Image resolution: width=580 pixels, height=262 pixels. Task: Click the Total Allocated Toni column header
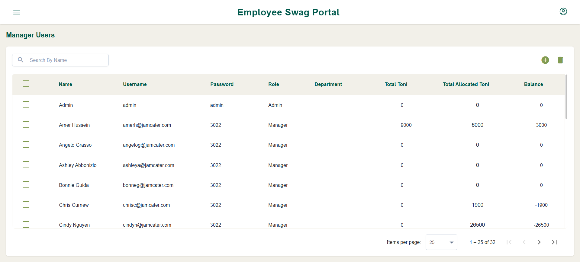tap(466, 84)
